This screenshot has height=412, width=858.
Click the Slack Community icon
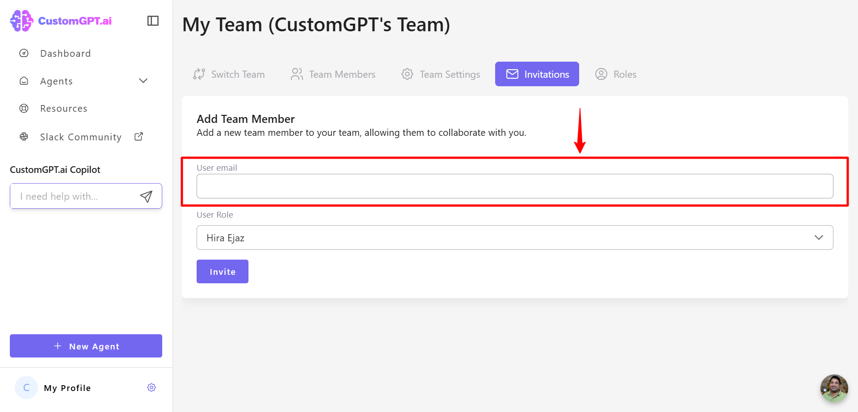click(24, 137)
